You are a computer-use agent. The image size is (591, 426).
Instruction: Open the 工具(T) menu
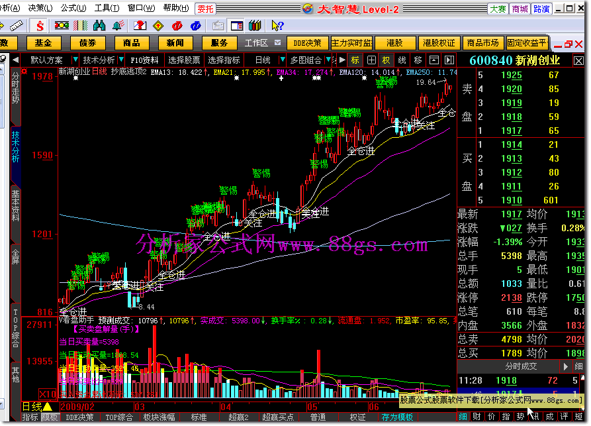tap(107, 8)
